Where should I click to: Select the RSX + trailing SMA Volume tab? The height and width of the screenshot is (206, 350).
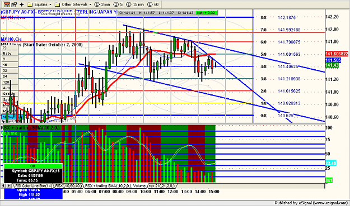click(x=115, y=186)
